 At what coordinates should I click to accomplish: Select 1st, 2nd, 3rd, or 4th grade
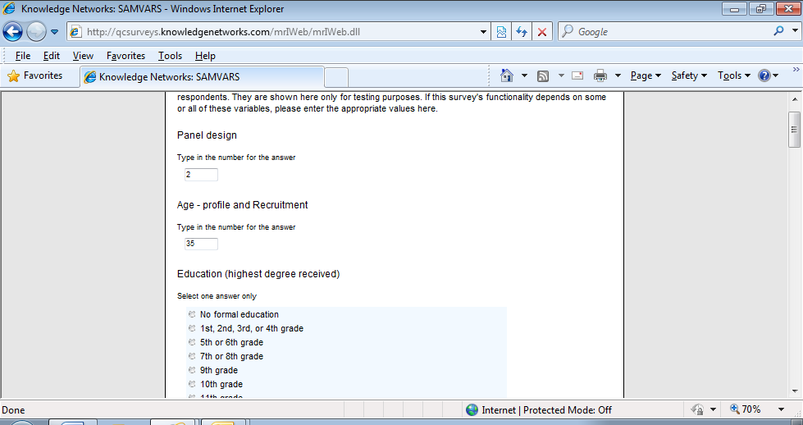pyautogui.click(x=192, y=328)
